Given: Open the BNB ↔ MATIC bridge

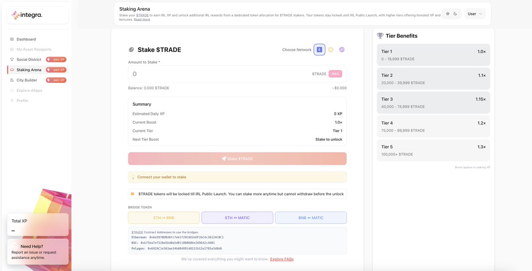Looking at the screenshot, I should (x=311, y=218).
